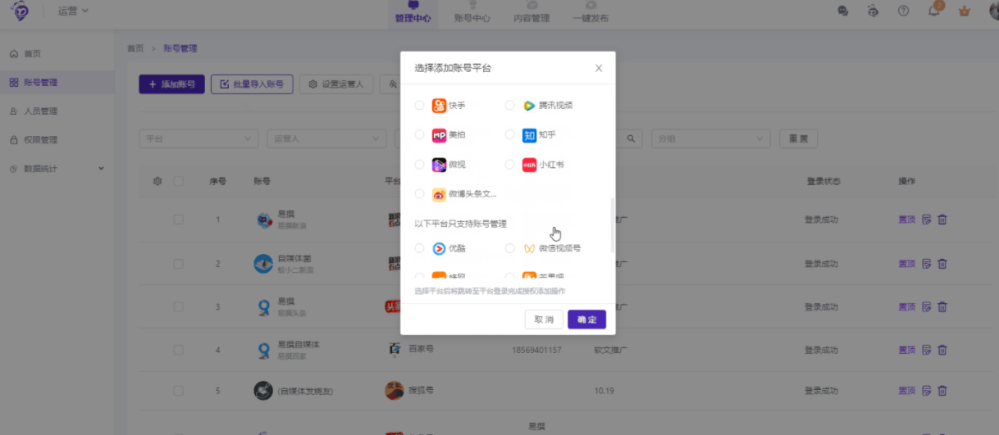The height and width of the screenshot is (435, 999).
Task: Check the checkbox for row 2
Action: coord(178,264)
